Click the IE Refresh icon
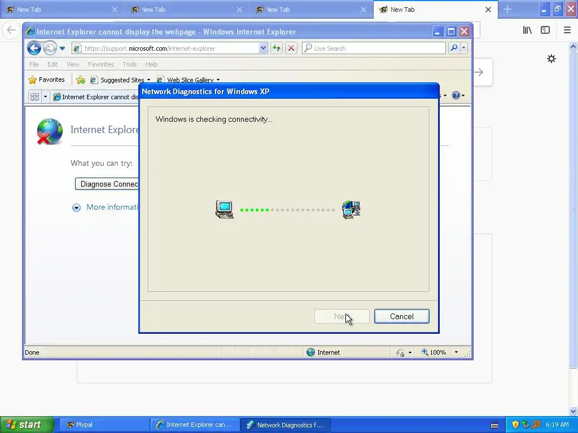 point(277,48)
